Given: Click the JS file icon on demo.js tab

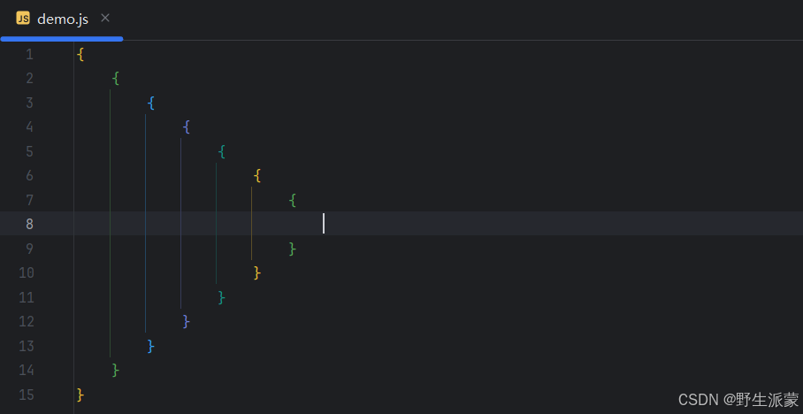Looking at the screenshot, I should (x=22, y=19).
